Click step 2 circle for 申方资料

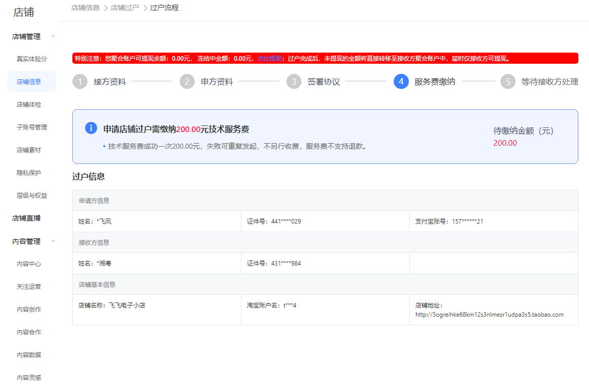pos(187,81)
